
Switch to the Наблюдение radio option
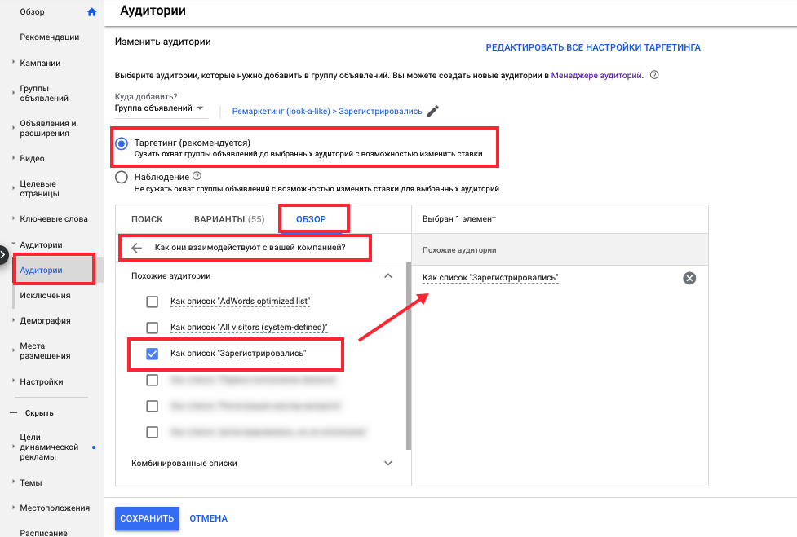pyautogui.click(x=122, y=177)
